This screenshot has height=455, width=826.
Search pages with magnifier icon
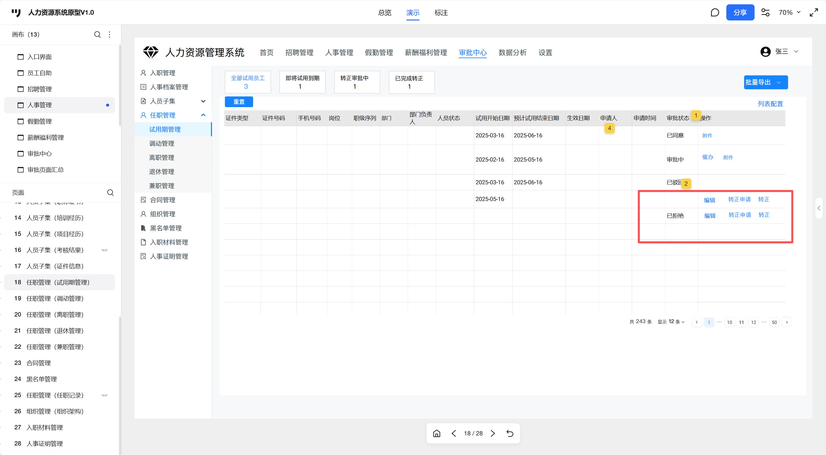point(110,193)
